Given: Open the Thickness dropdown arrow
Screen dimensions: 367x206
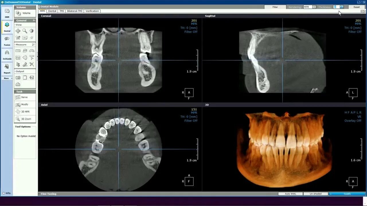Looking at the screenshot, I should pos(342,7).
